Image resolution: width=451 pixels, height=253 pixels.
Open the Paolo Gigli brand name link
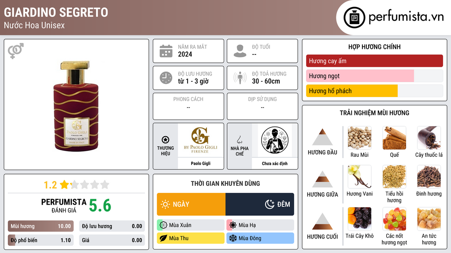click(x=200, y=163)
